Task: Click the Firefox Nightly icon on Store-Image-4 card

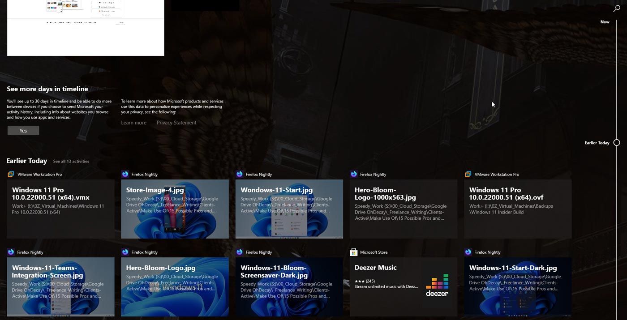Action: [x=125, y=174]
